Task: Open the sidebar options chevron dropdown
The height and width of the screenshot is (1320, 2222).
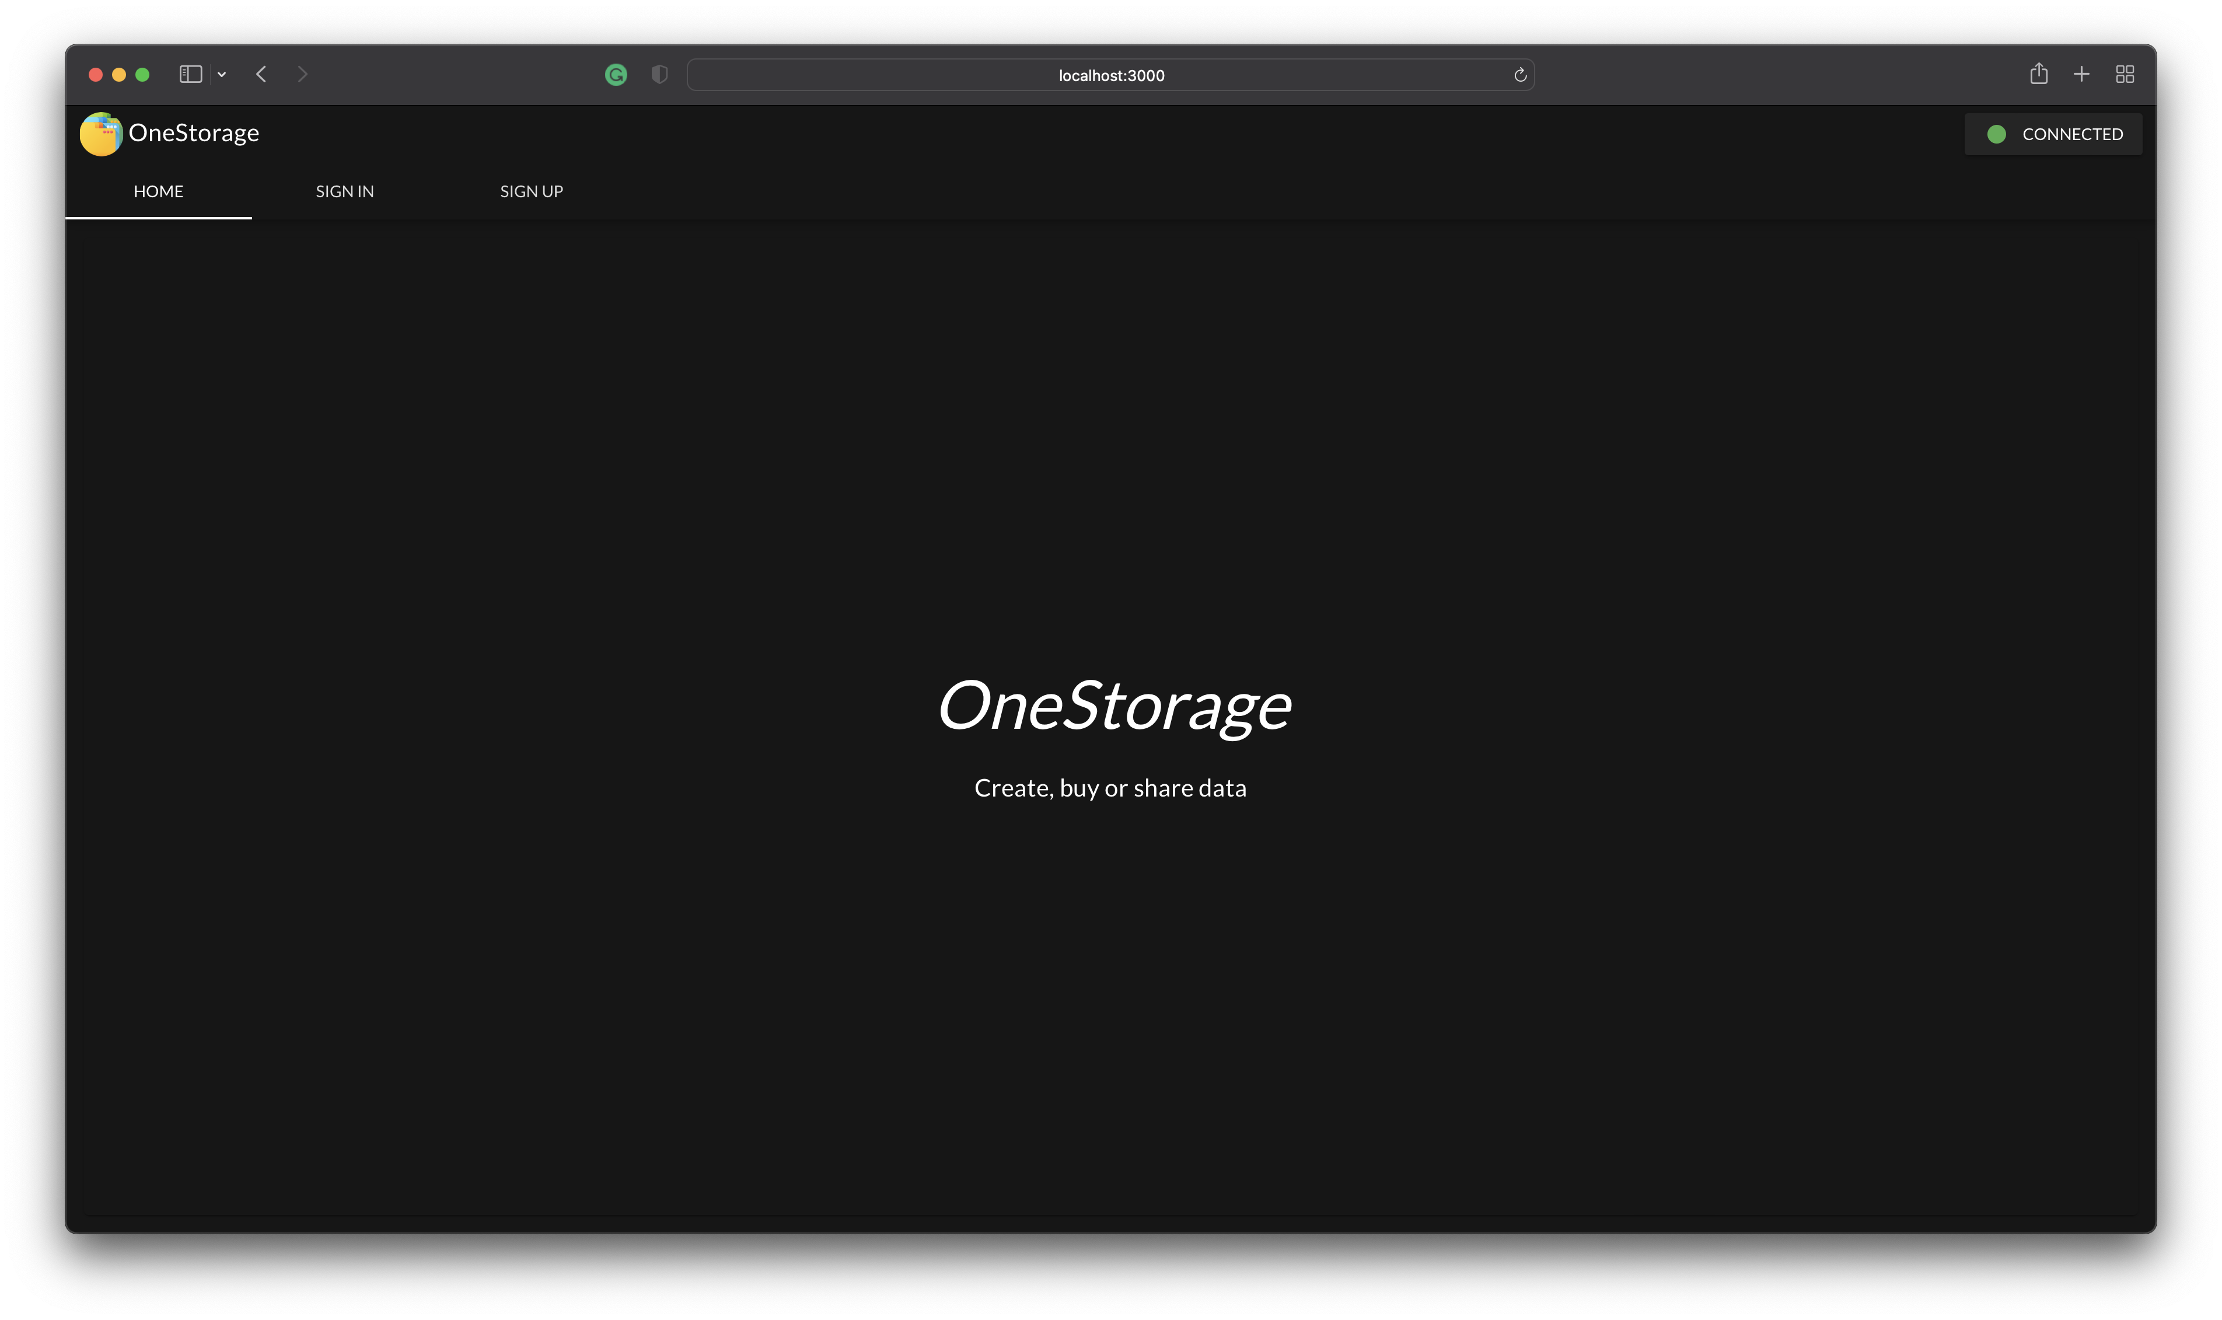Action: click(221, 75)
